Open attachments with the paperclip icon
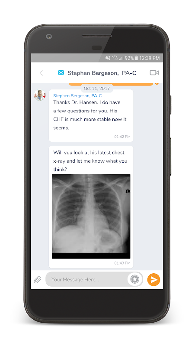 point(38,280)
